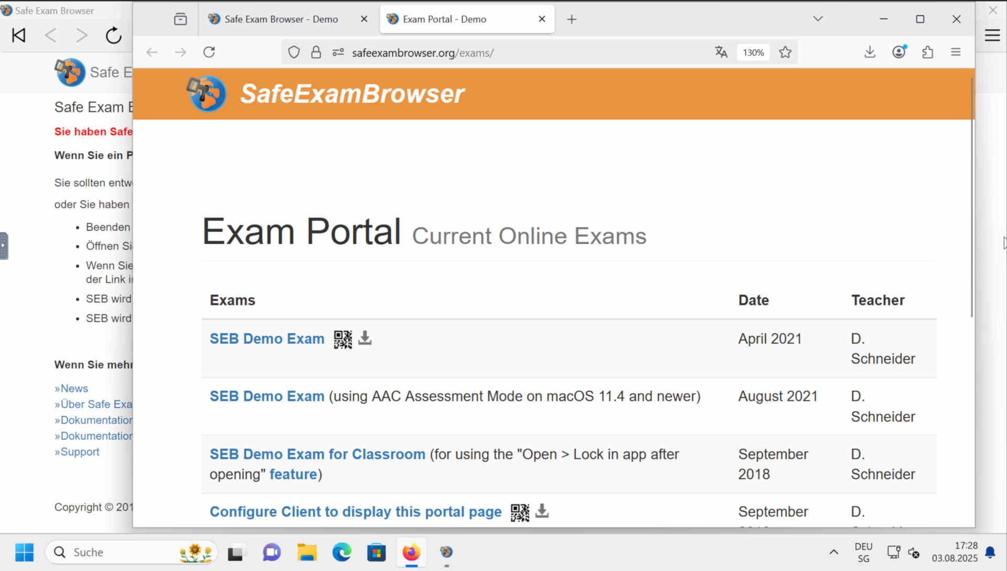Open the notification bell in the system tray
1007x571 pixels.
(990, 552)
